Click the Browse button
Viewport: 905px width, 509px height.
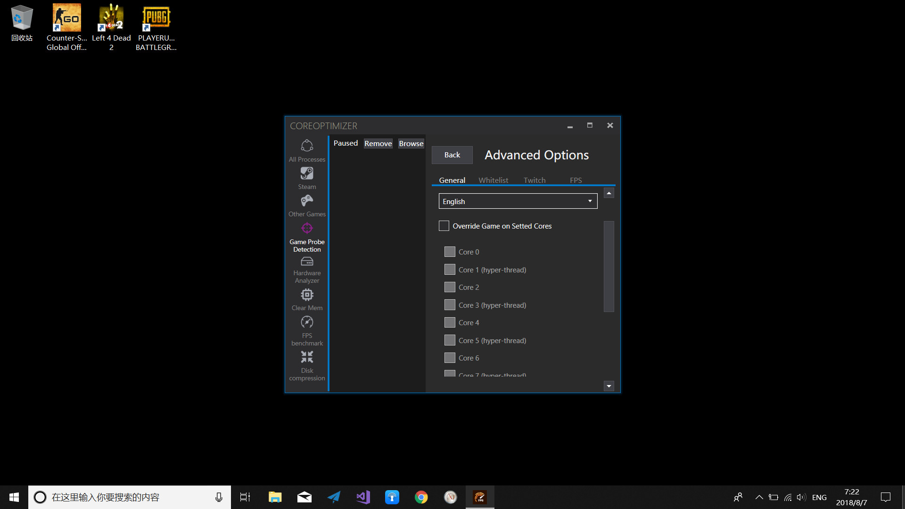click(411, 143)
